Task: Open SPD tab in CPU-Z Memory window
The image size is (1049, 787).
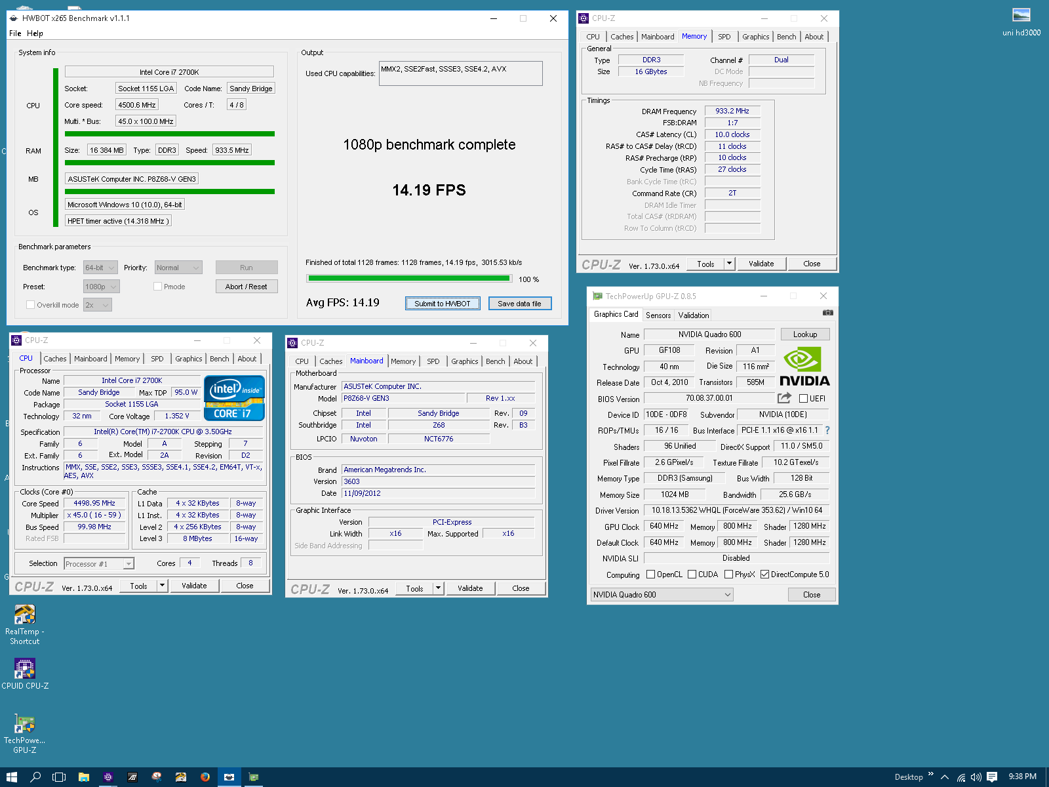Action: 724,37
